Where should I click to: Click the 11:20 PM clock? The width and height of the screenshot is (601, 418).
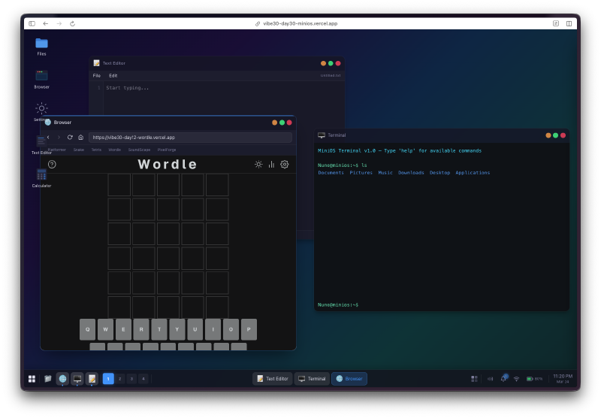click(x=563, y=378)
